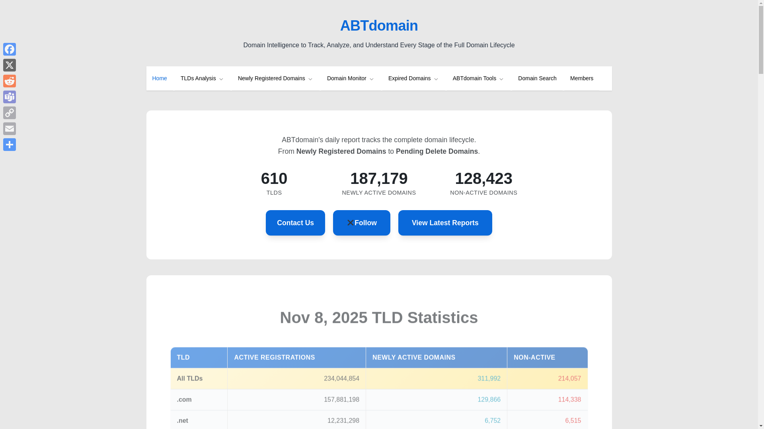The image size is (764, 429).
Task: Click the TLD column header
Action: pos(199,357)
